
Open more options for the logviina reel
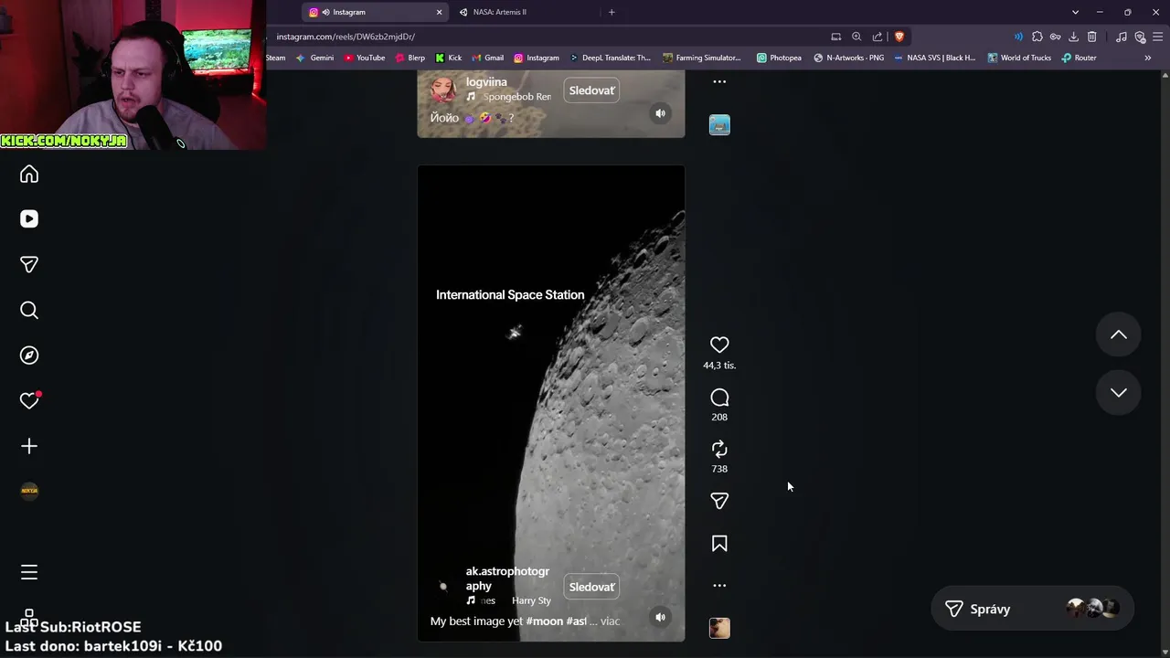(719, 81)
